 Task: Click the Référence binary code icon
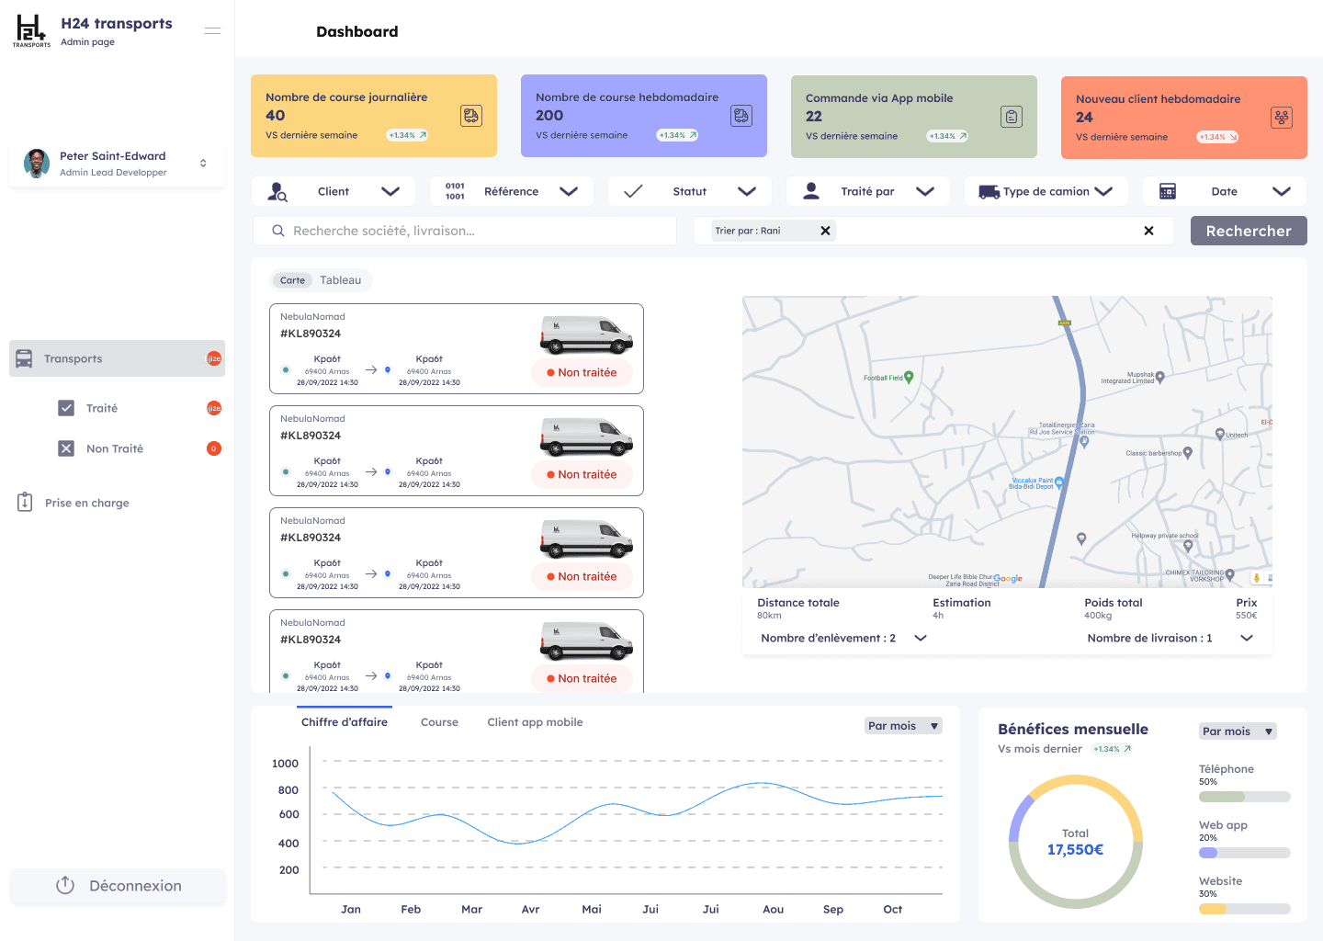click(455, 191)
